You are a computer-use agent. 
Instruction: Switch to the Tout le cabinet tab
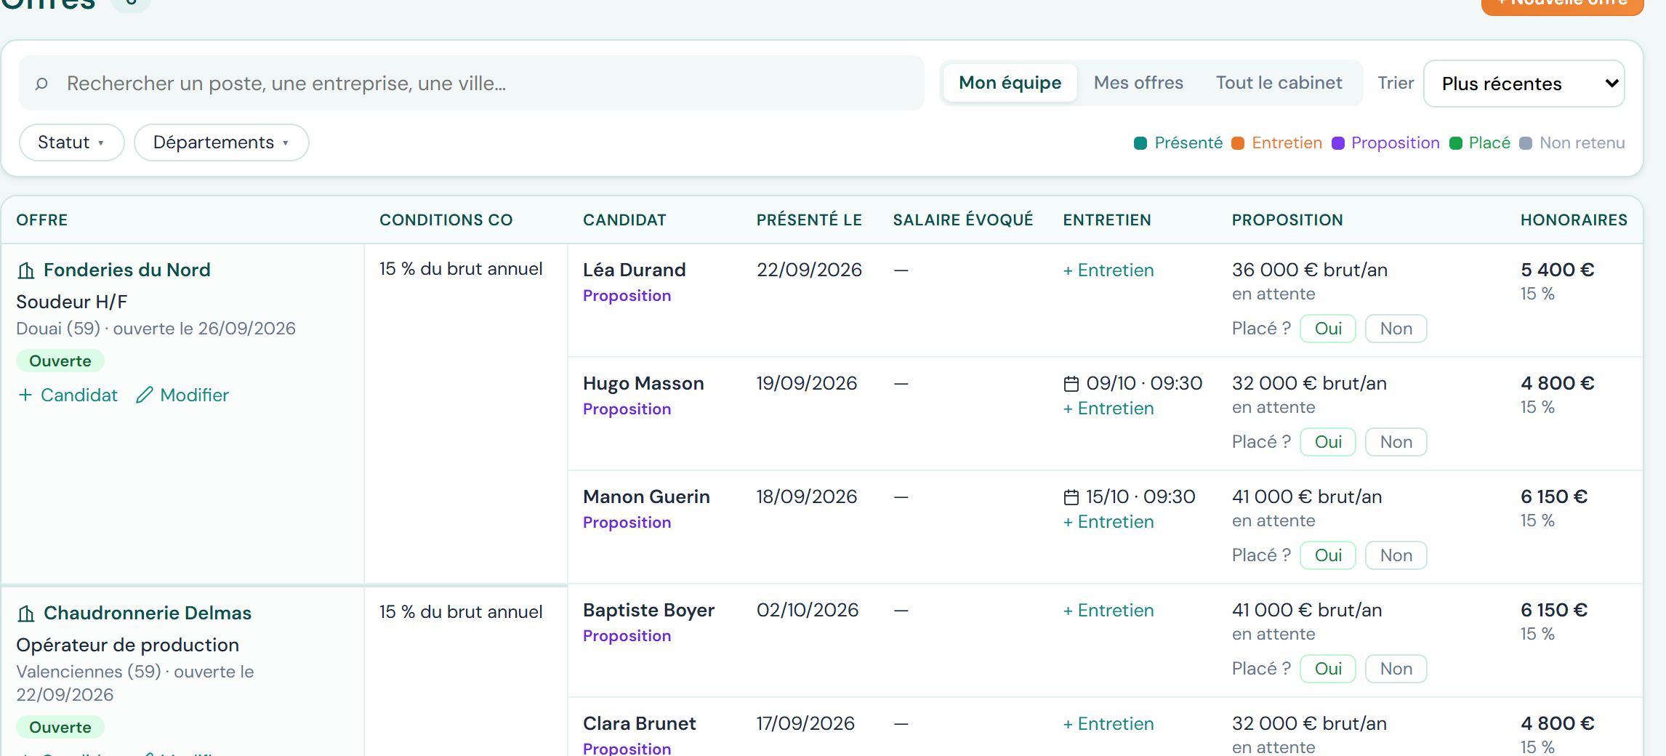(x=1279, y=83)
